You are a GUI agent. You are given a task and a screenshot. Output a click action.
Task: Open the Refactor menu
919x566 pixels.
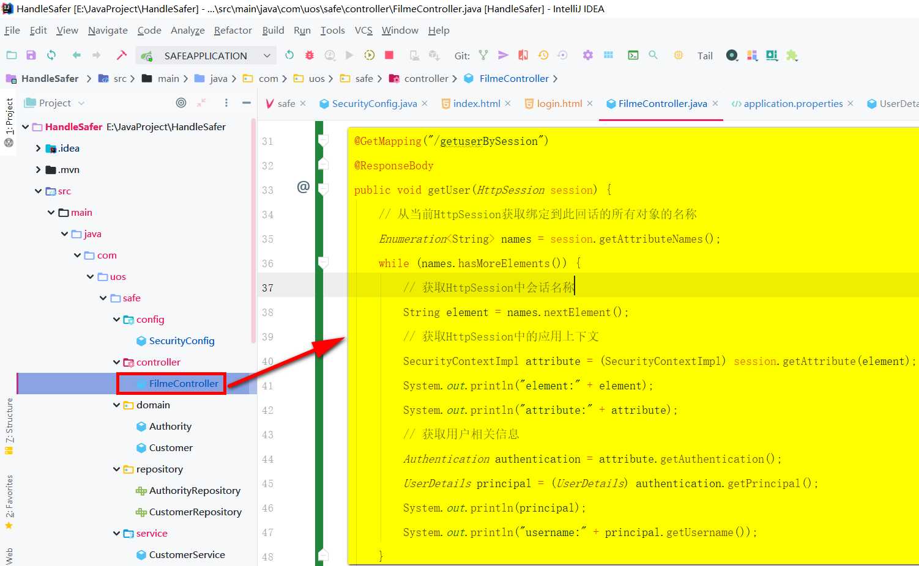(233, 30)
